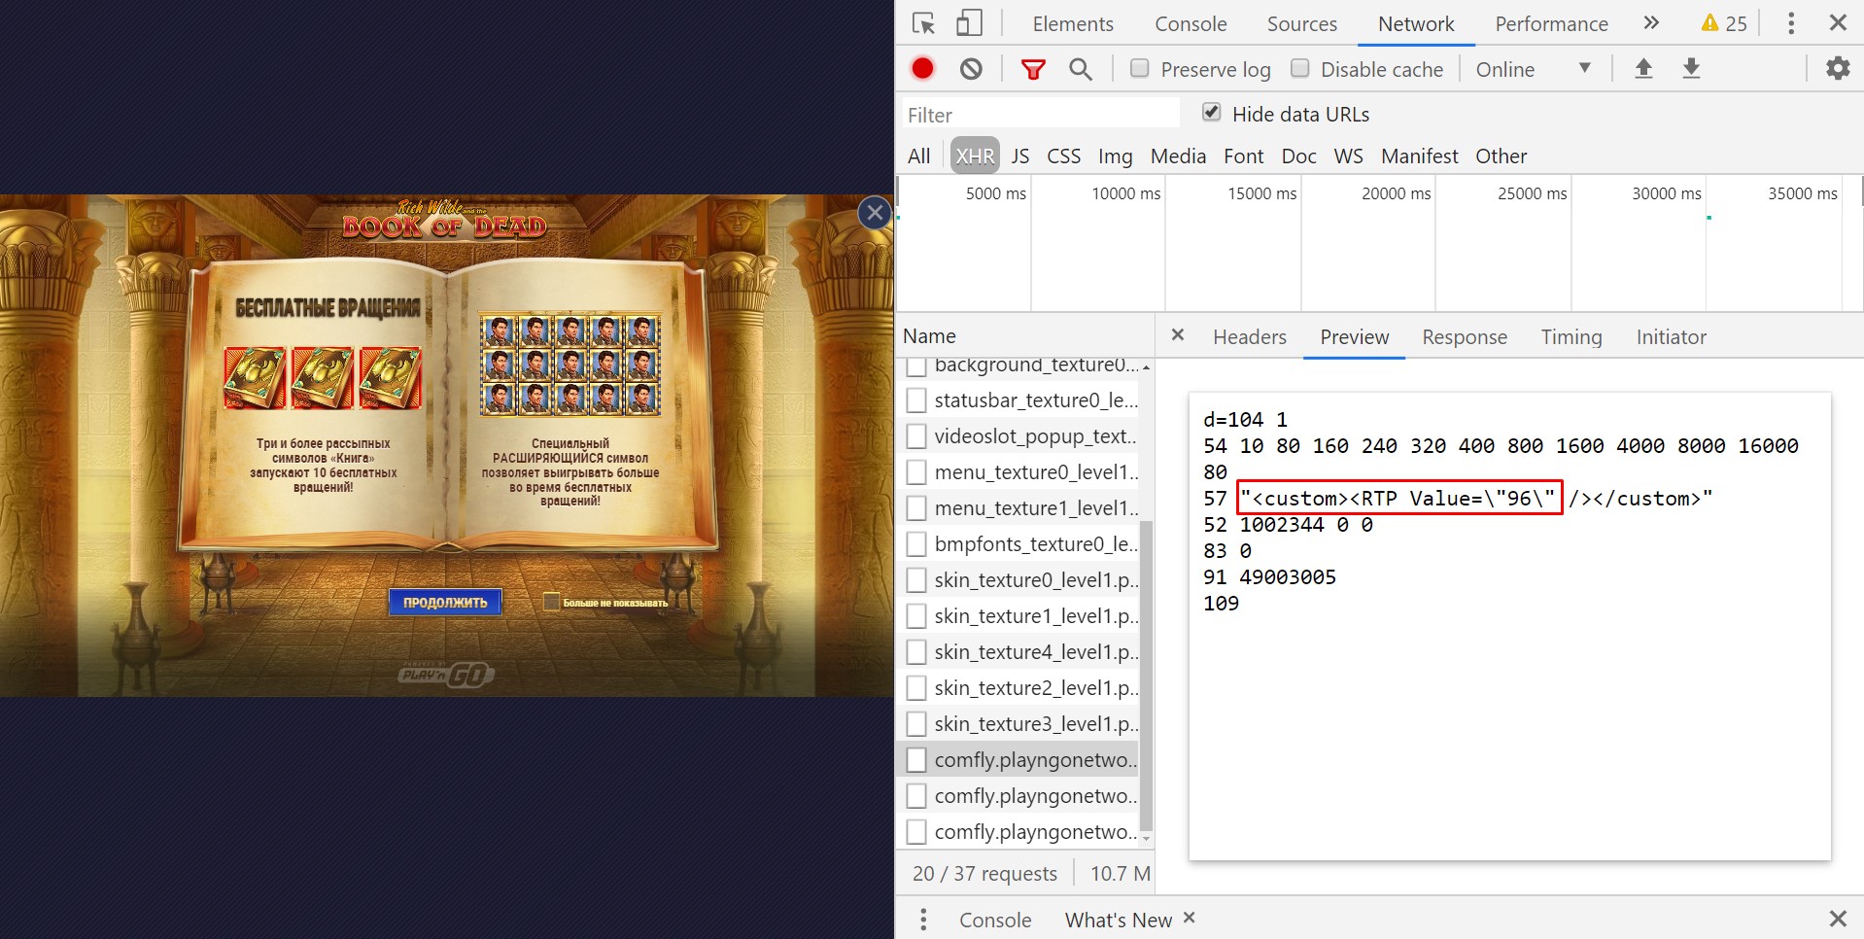Open network settings gear icon
This screenshot has height=939, width=1864.
(x=1838, y=68)
